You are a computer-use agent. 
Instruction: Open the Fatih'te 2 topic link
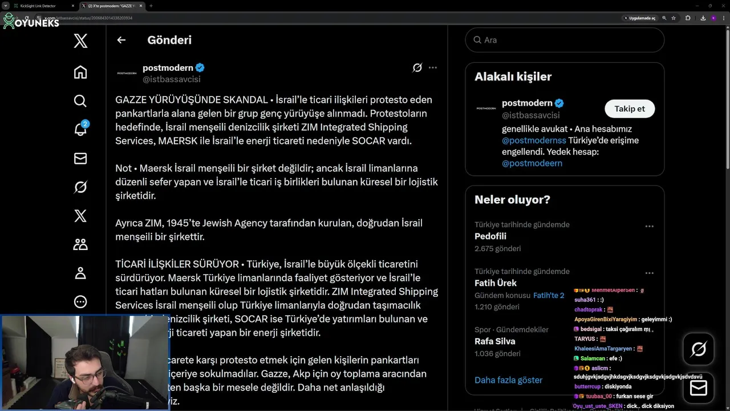[x=549, y=296]
